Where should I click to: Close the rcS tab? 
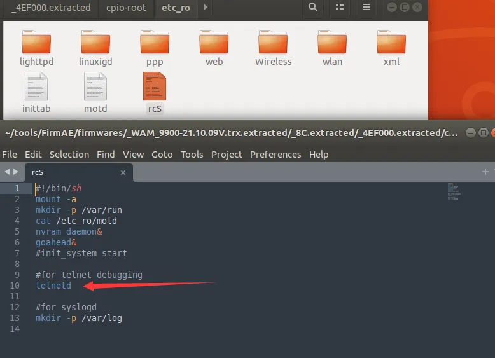[x=123, y=172]
